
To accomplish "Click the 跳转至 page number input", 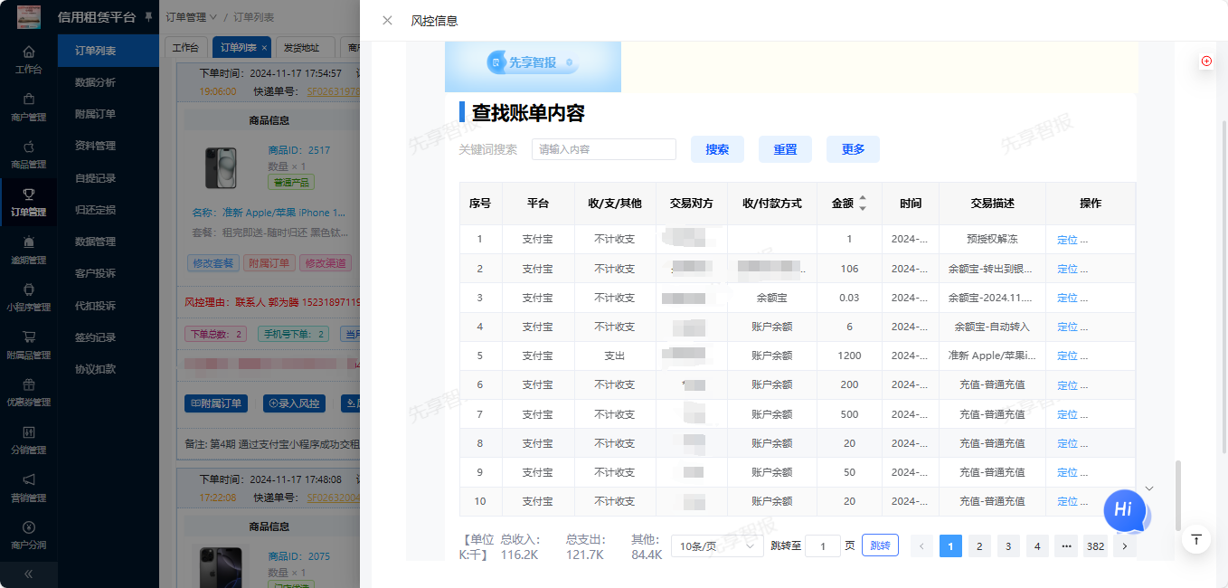I will click(x=823, y=545).
